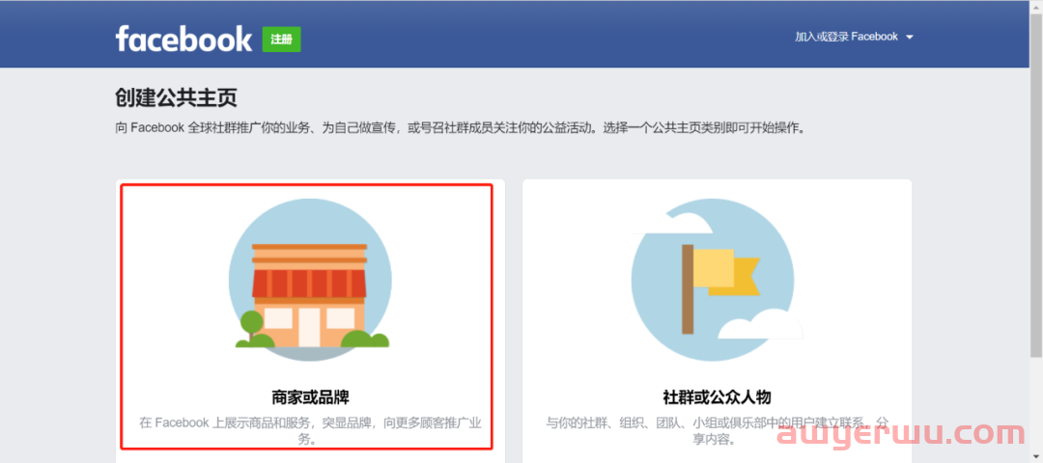1043x463 pixels.
Task: Expand the dropdown arrow beside 加入或登录 Facebook
Action: [x=910, y=38]
